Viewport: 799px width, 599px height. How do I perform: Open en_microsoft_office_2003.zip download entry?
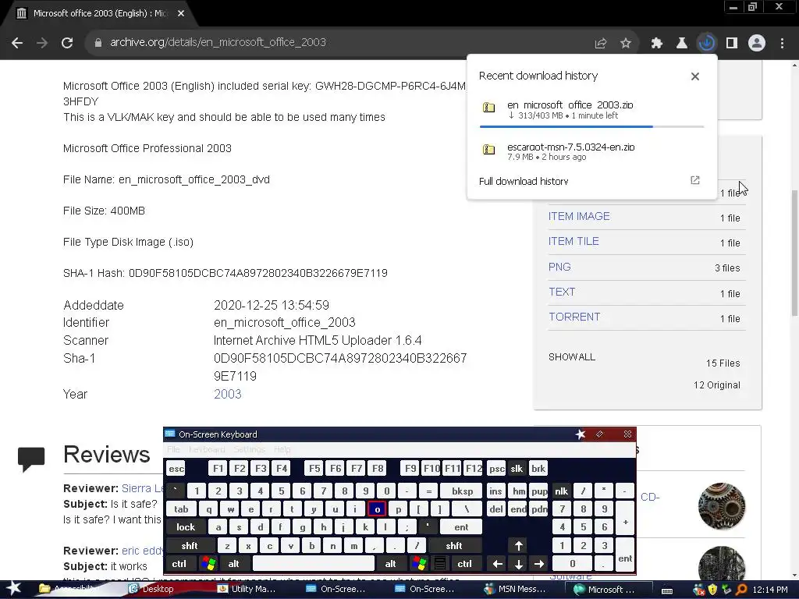591,110
